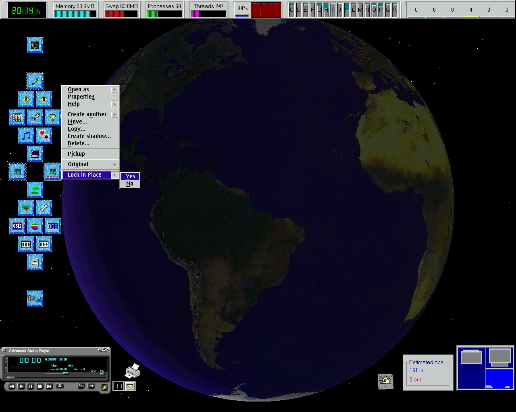
Task: Click the Memory 53.6MB meter
Action: point(75,10)
